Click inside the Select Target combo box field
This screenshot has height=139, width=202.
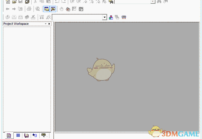[x=77, y=17]
